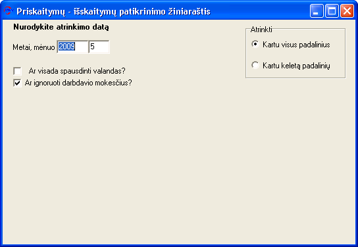Viewport: 358px width, 247px height.
Task: Click the 'Kartu keletą padalinių' option text
Action: point(296,66)
